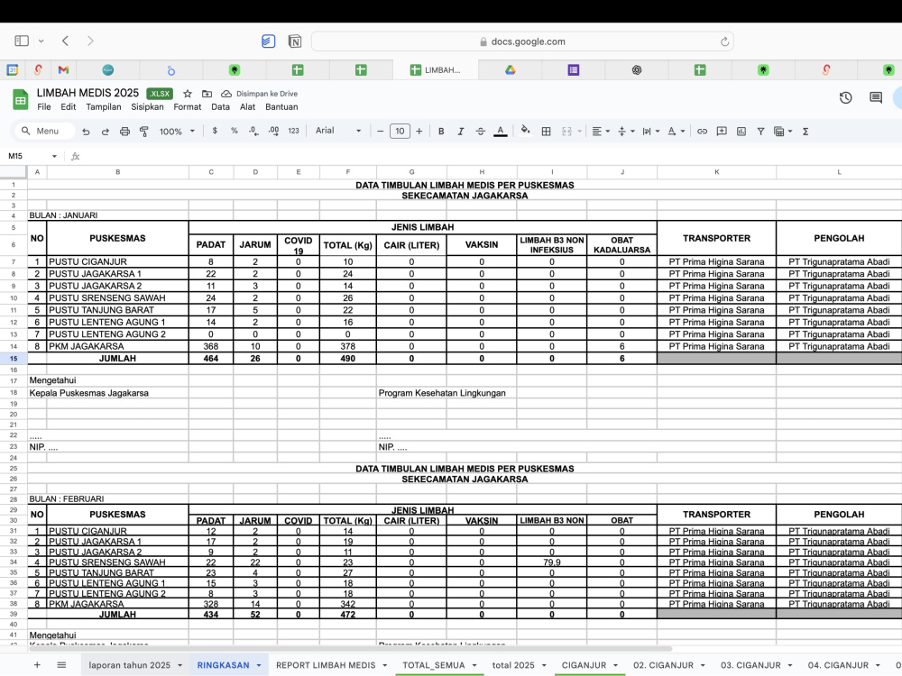The width and height of the screenshot is (902, 676).
Task: Switch to the Gmail browser tab
Action: point(63,70)
